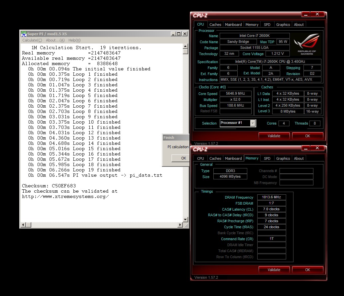Select Memory tab in lower CPU-Z window

[x=252, y=158]
